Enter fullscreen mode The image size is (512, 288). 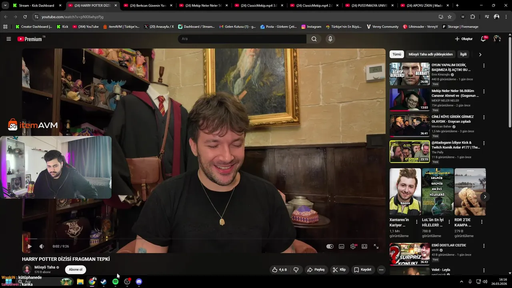tap(376, 246)
